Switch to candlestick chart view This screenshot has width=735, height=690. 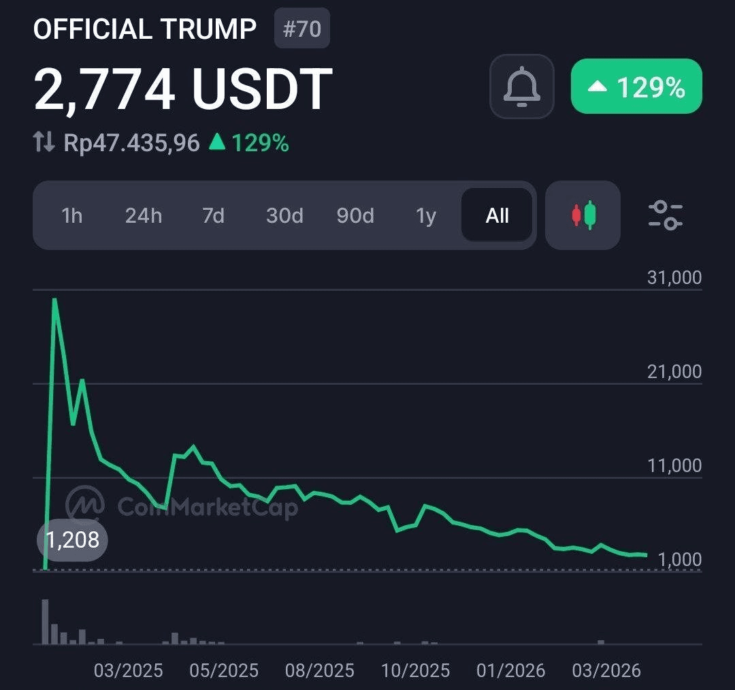click(583, 215)
